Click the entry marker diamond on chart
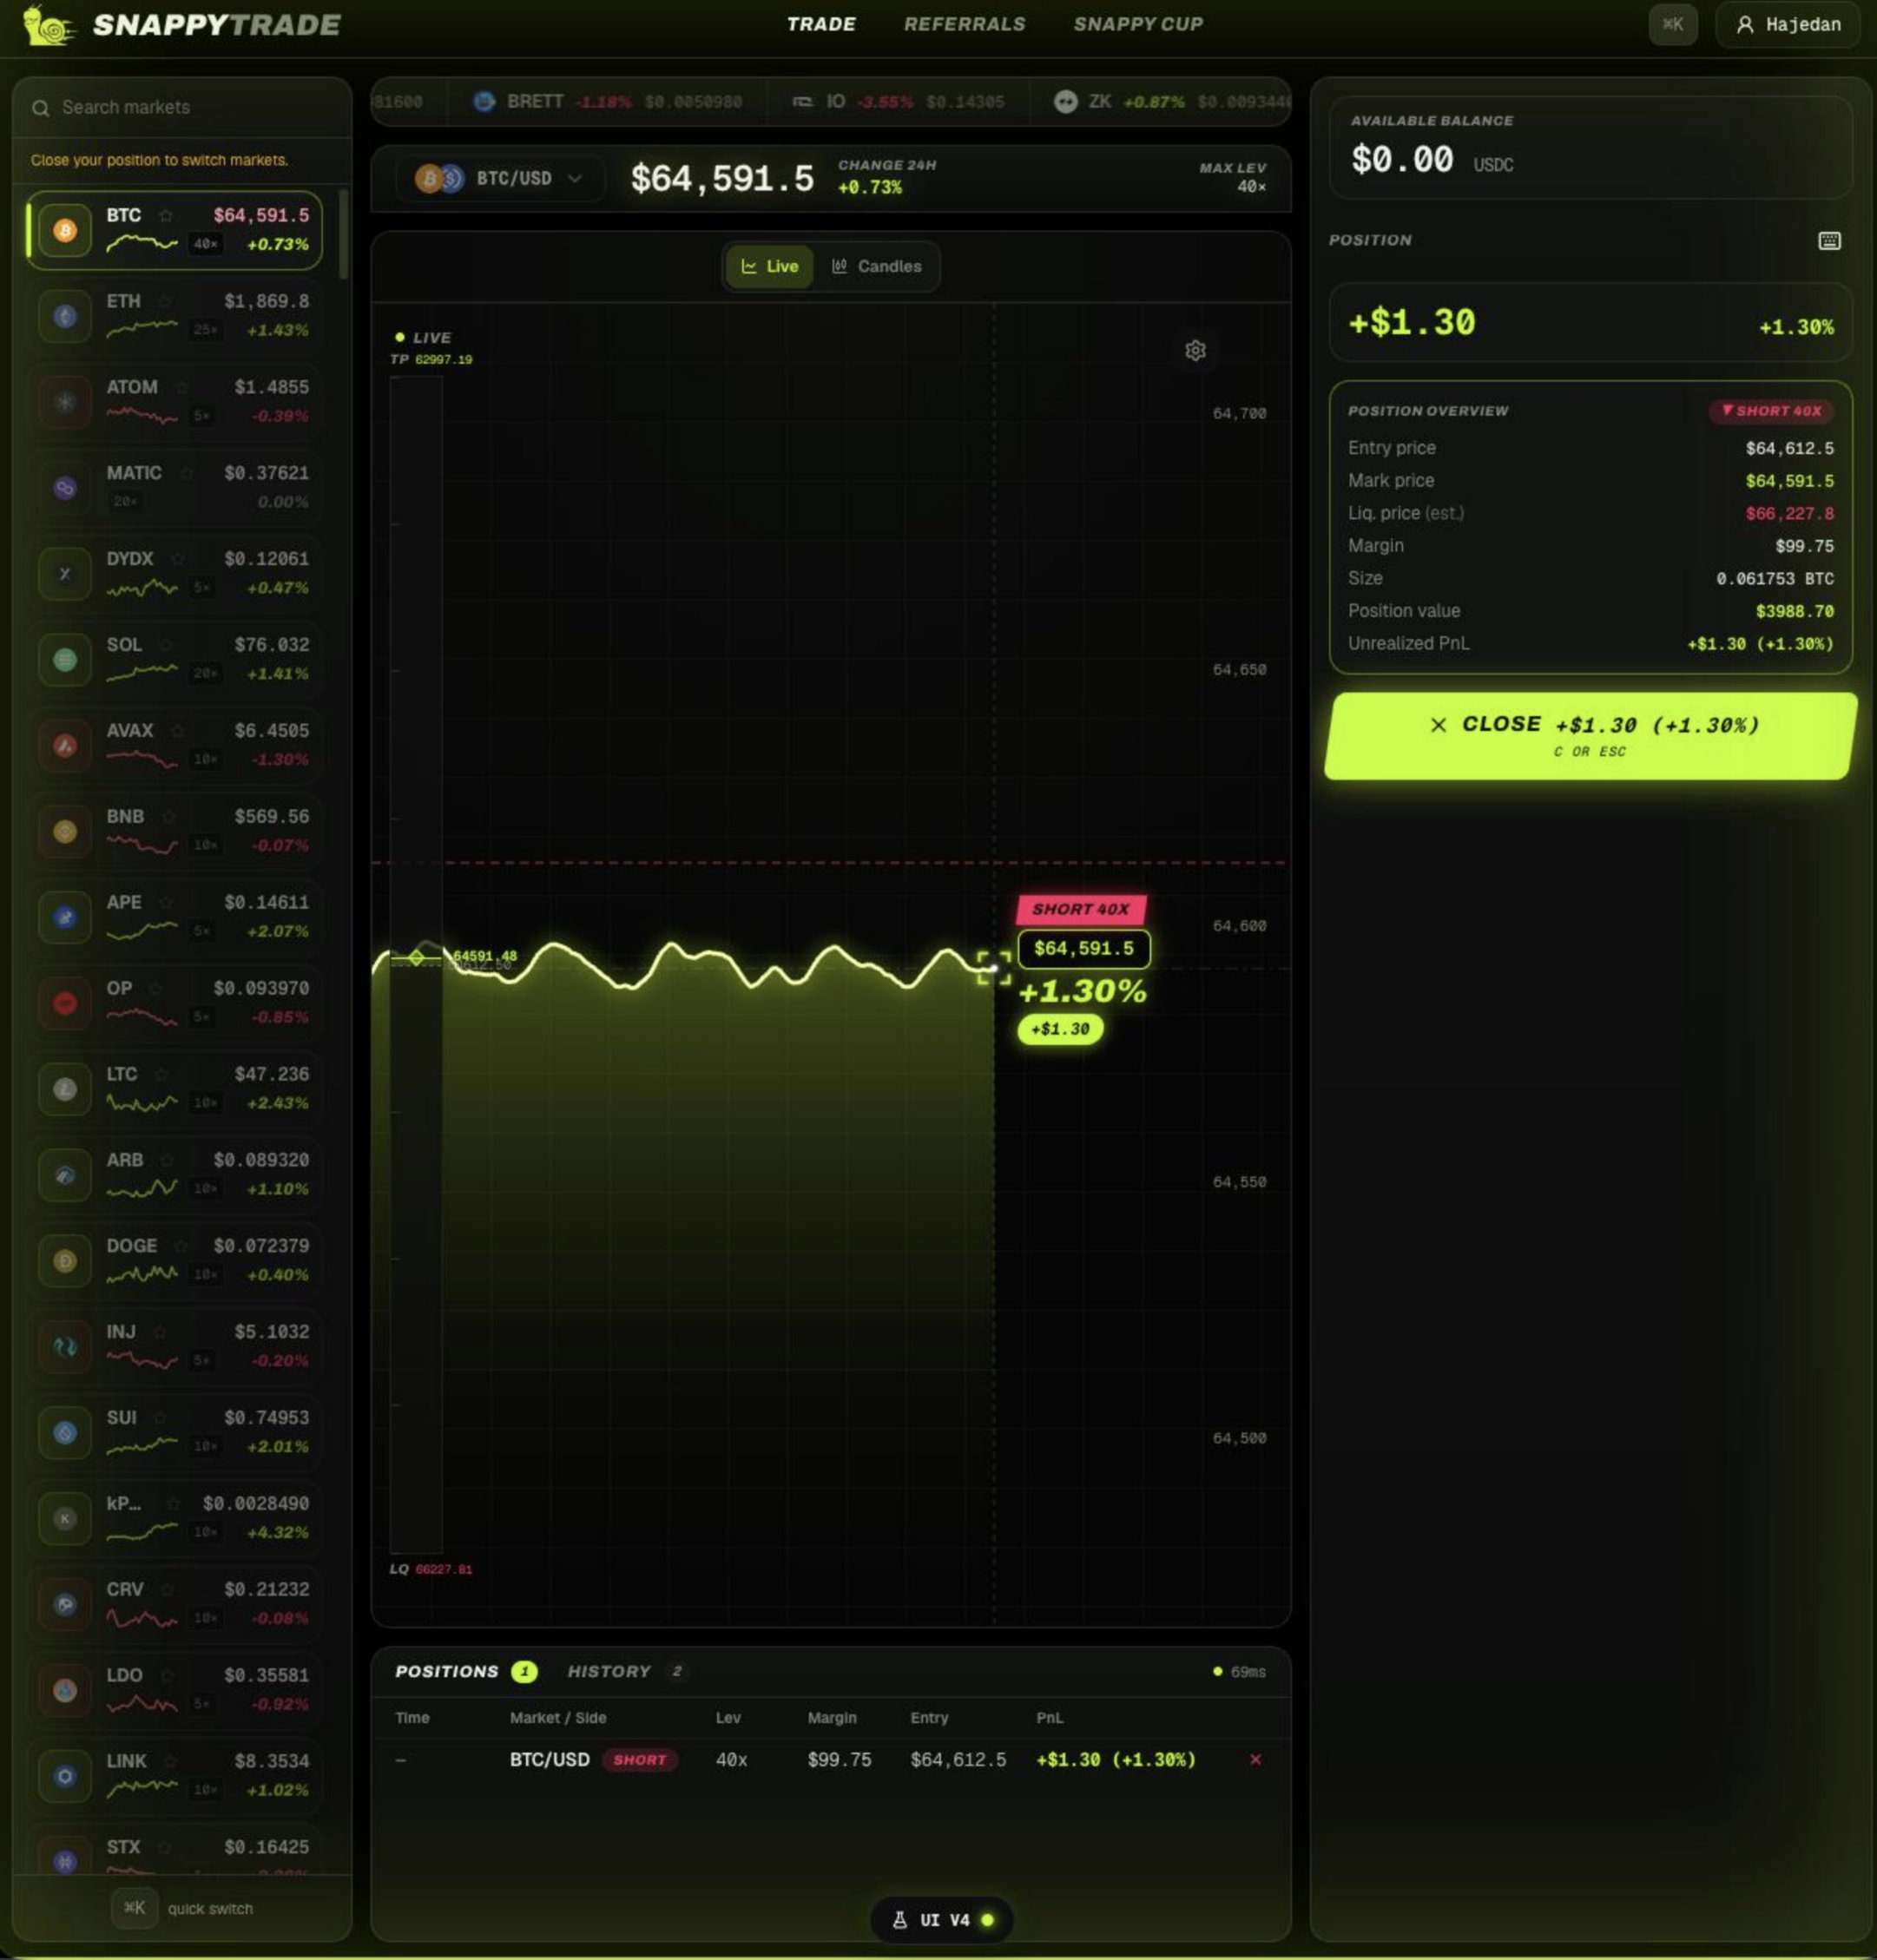Image resolution: width=1877 pixels, height=1960 pixels. coord(416,958)
